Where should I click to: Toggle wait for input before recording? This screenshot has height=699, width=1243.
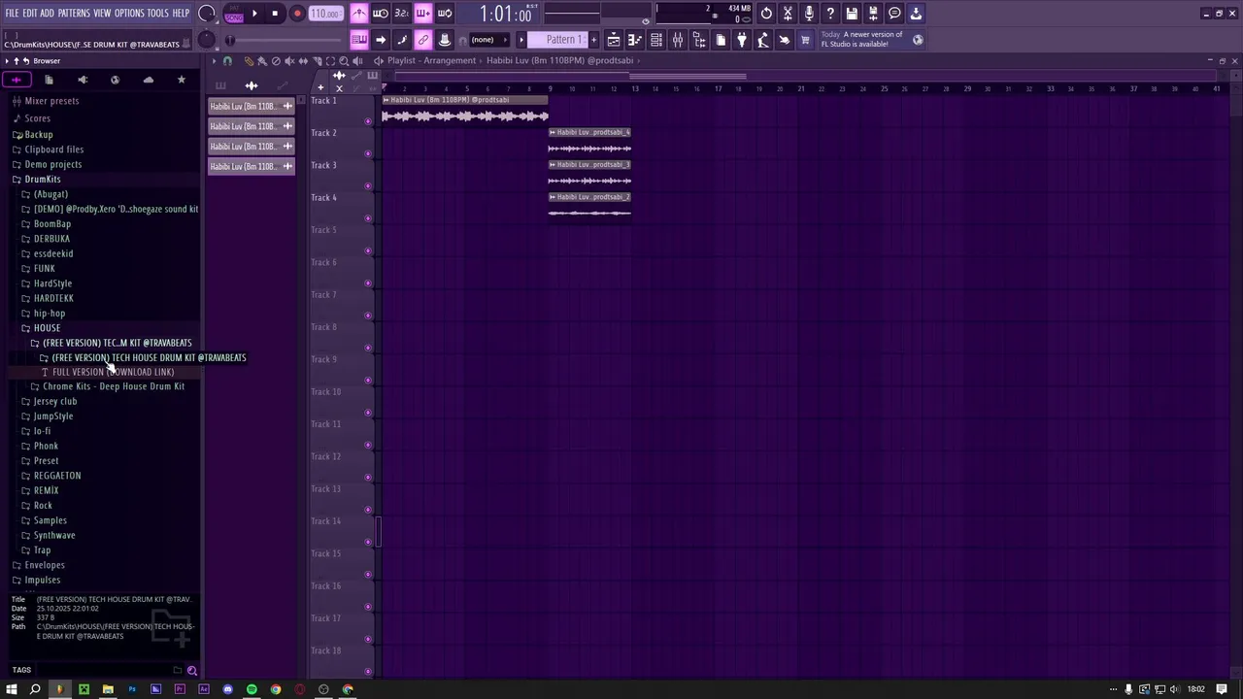381,14
